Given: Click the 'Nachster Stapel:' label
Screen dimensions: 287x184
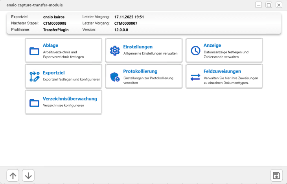Looking at the screenshot, I should pos(25,23).
